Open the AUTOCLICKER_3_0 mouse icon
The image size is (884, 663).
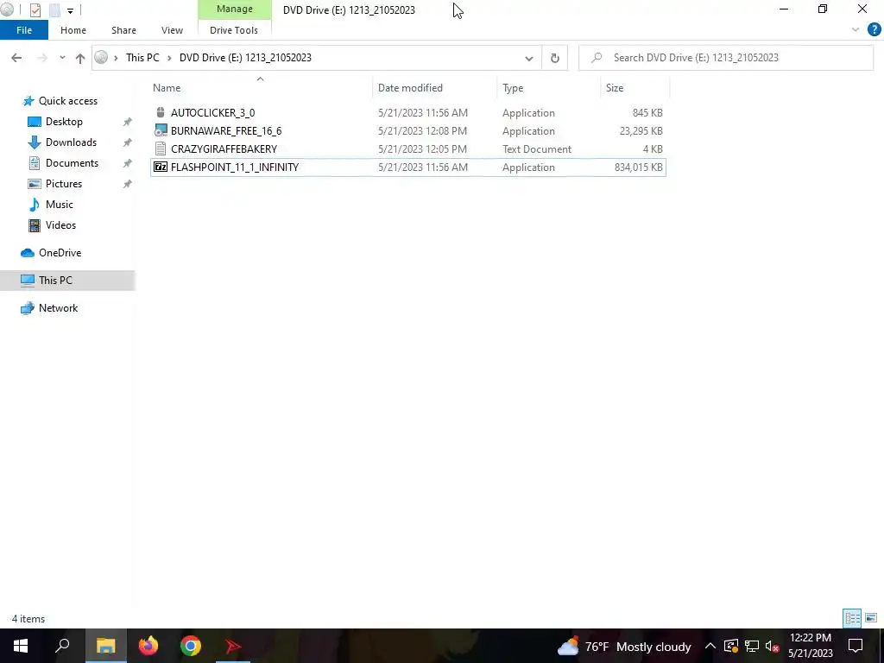[161, 112]
